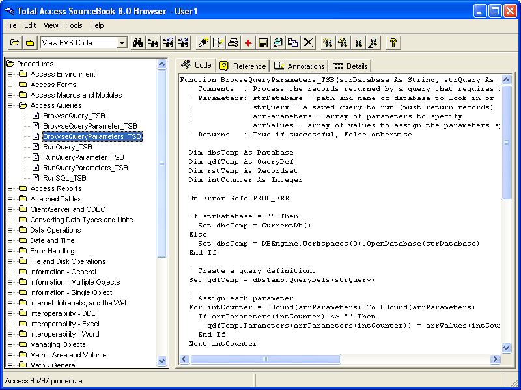521x390 pixels.
Task: Click the Procedures root folder
Action: pos(35,64)
